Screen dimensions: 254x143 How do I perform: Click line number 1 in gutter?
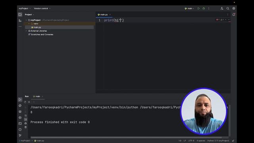[x=100, y=20]
